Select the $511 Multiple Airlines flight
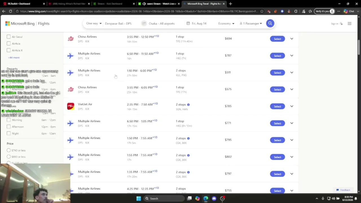361x203 pixels. coord(278,73)
